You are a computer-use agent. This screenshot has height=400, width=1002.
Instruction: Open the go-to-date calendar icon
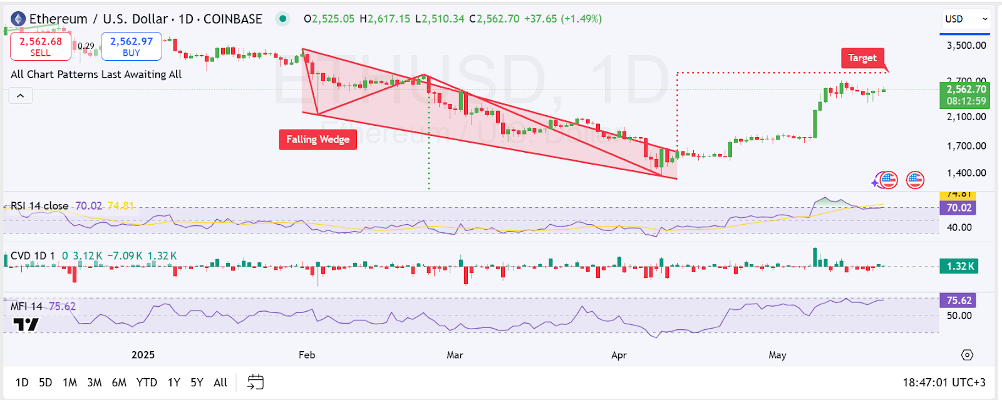256,382
